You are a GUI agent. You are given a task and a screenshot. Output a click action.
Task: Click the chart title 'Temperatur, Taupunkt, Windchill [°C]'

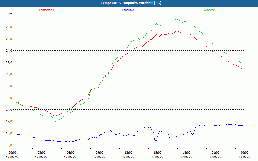point(131,3)
